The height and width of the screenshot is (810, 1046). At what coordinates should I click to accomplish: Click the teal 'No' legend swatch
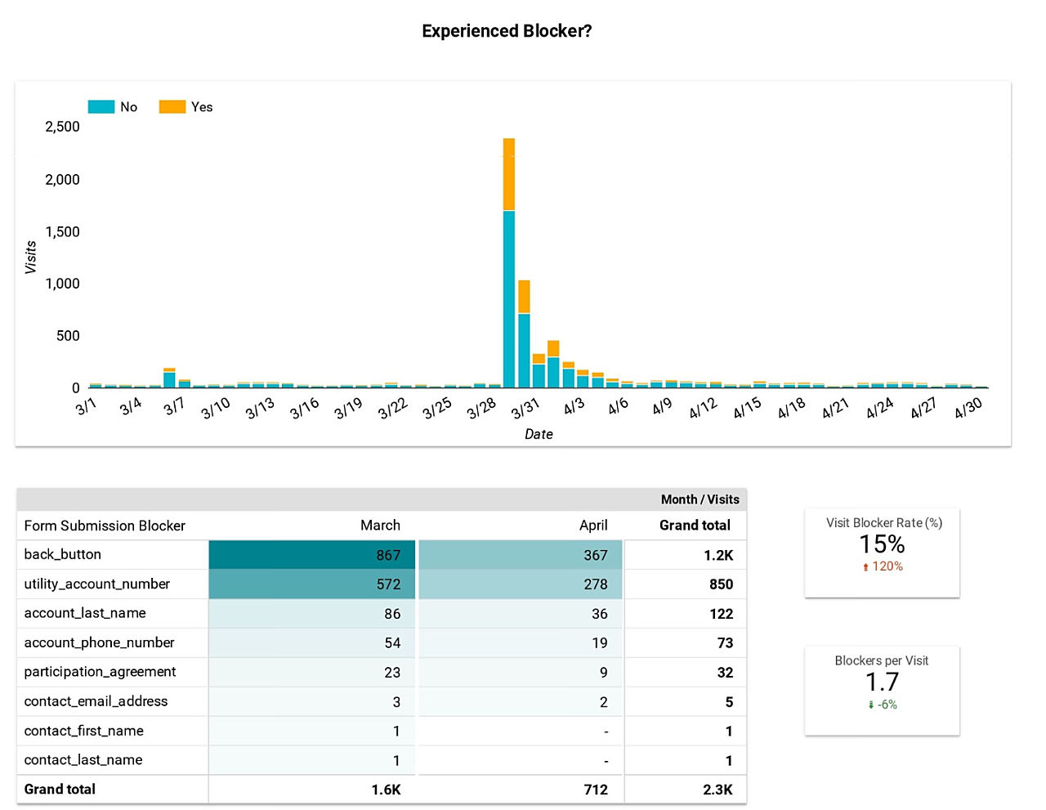point(101,107)
